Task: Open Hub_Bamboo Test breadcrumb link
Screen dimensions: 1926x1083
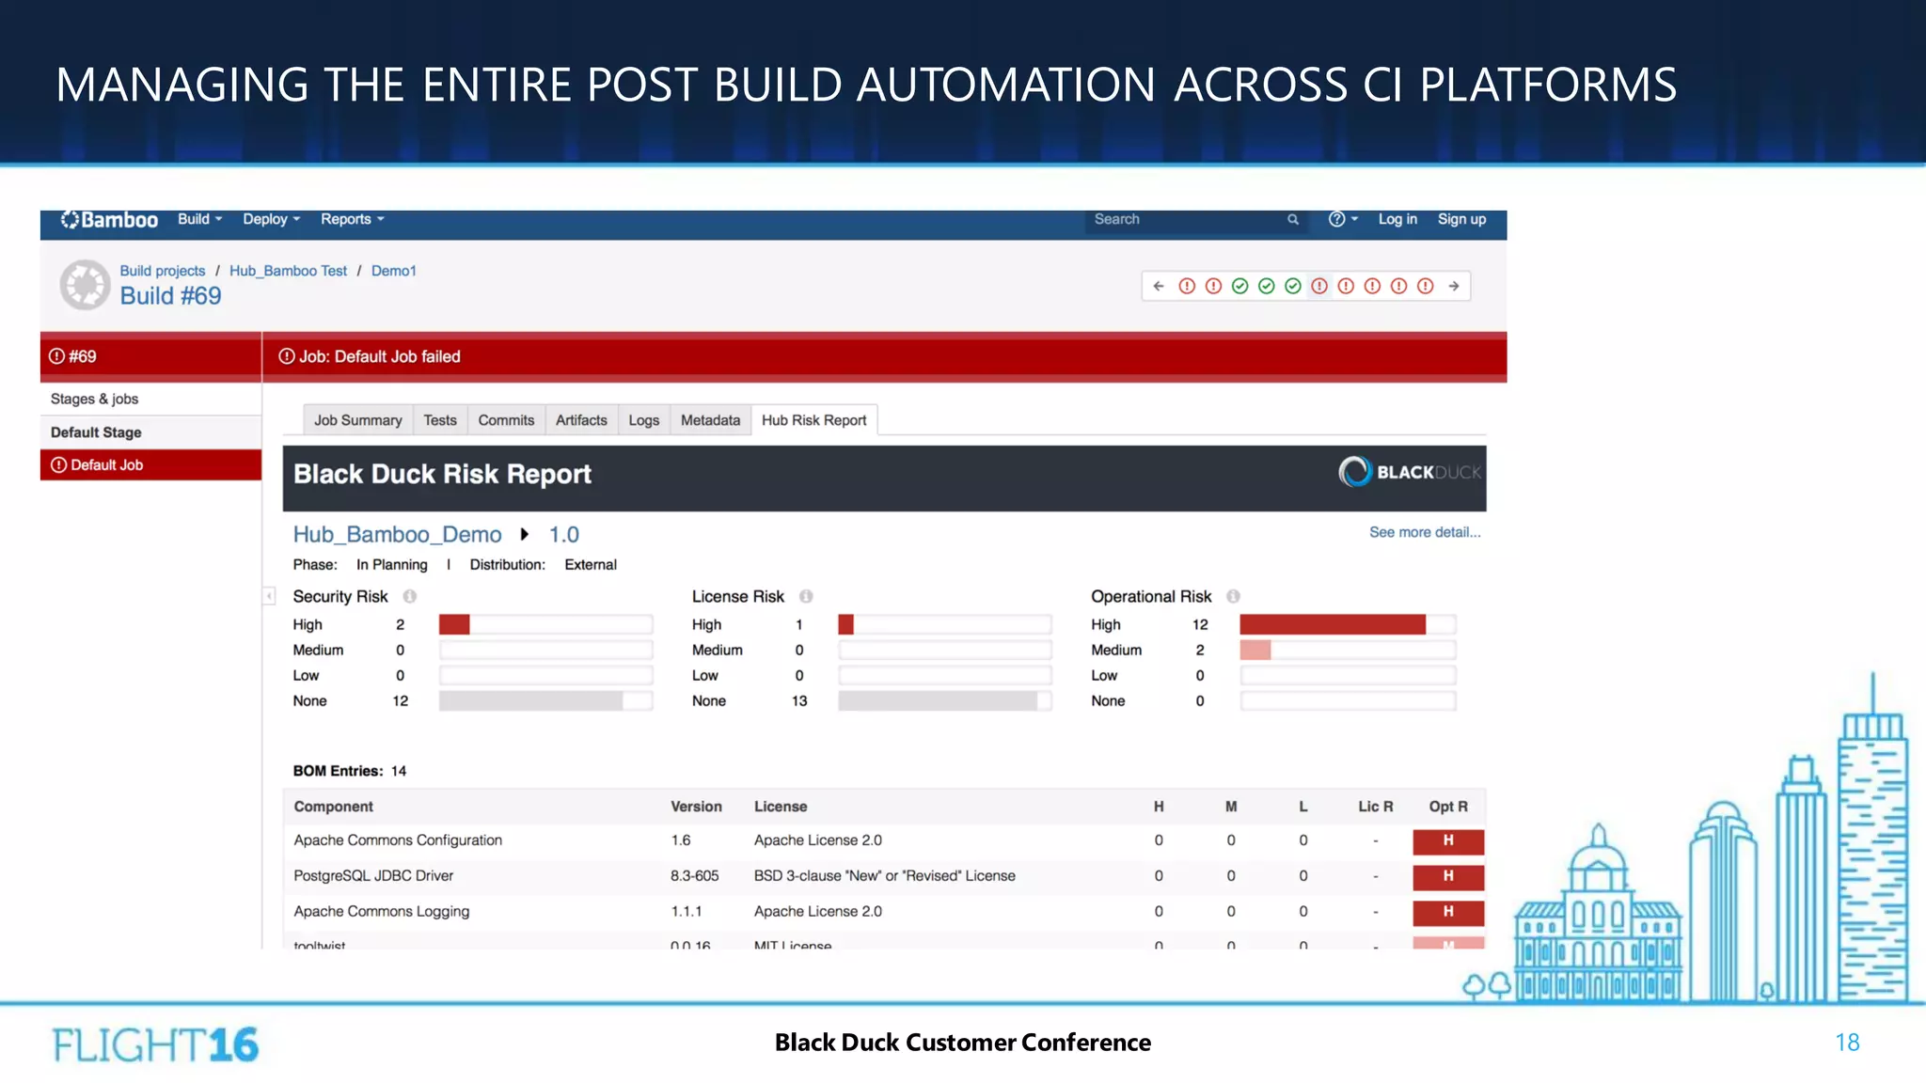Action: tap(288, 271)
